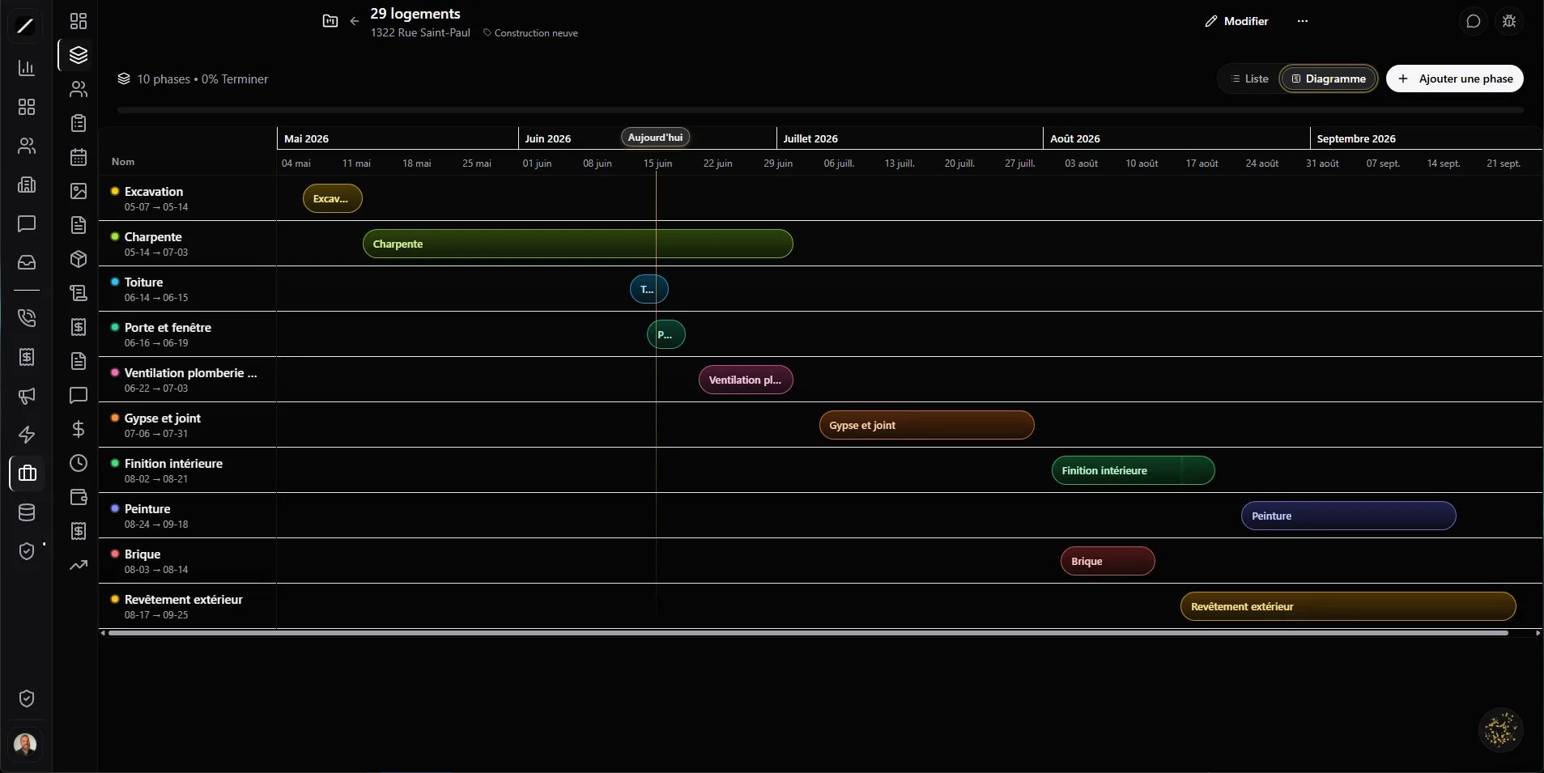
Task: Click the bug report icon in the top right
Action: (x=1509, y=21)
